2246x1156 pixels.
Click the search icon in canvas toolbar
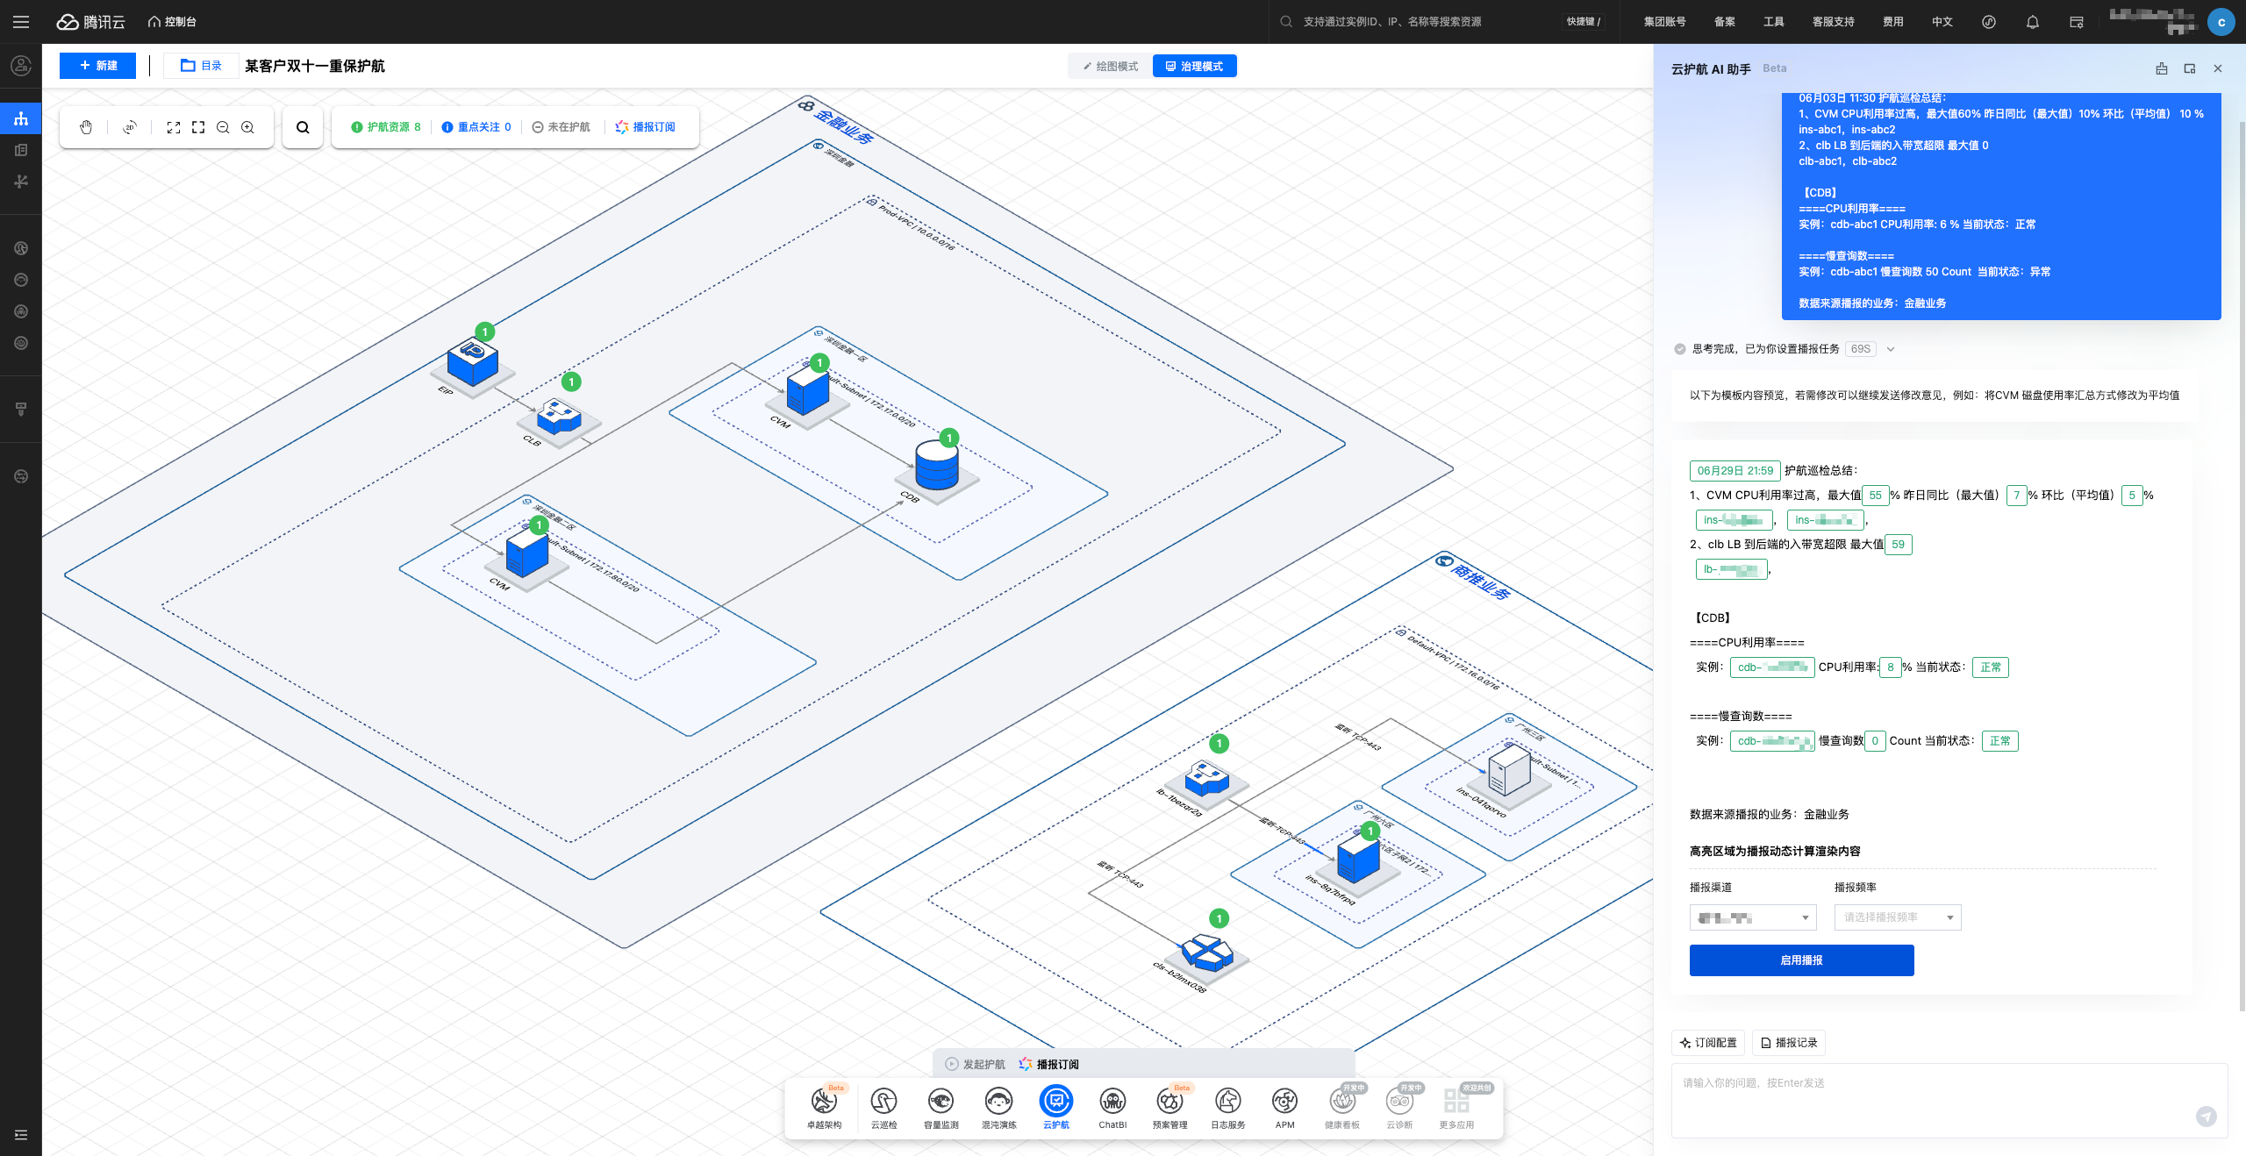(303, 127)
